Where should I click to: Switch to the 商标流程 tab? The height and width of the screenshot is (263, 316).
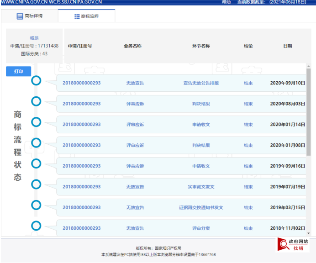[86, 16]
